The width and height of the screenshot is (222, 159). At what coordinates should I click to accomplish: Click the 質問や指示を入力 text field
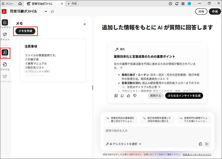(157, 131)
